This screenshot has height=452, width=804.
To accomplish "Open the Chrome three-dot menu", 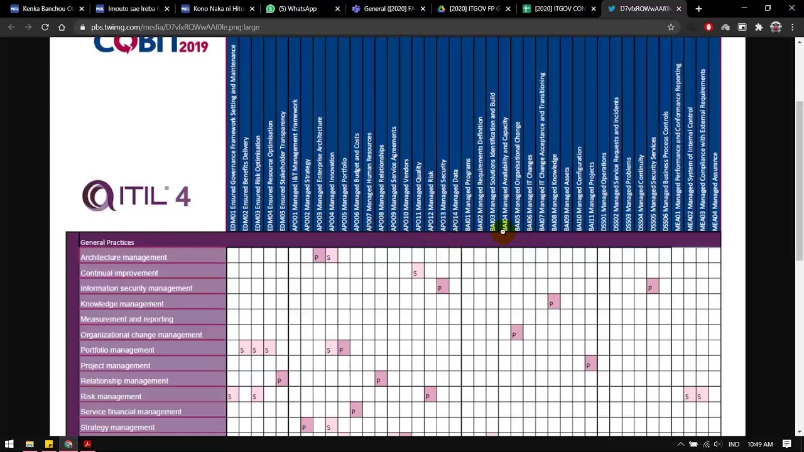I will [793, 27].
